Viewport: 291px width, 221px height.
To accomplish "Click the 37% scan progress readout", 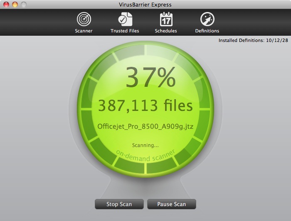I will [x=150, y=77].
